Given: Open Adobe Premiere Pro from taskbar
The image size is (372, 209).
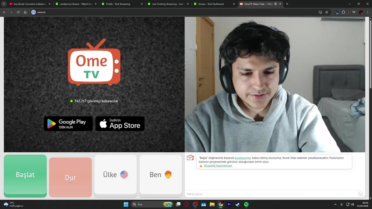Looking at the screenshot, I should tap(229, 204).
